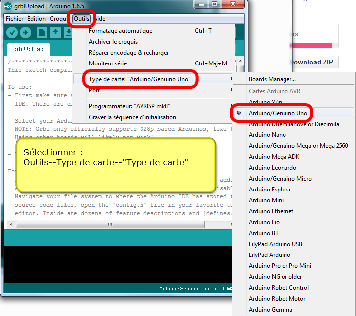Select the Arduino/Genuino Uno board option
Image resolution: width=356 pixels, height=316 pixels.
[278, 113]
